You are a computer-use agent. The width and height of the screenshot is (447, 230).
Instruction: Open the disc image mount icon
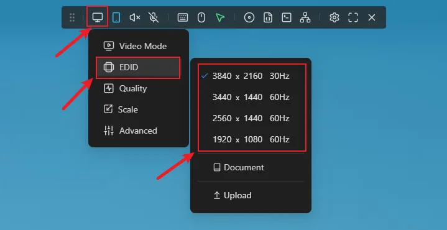click(249, 17)
